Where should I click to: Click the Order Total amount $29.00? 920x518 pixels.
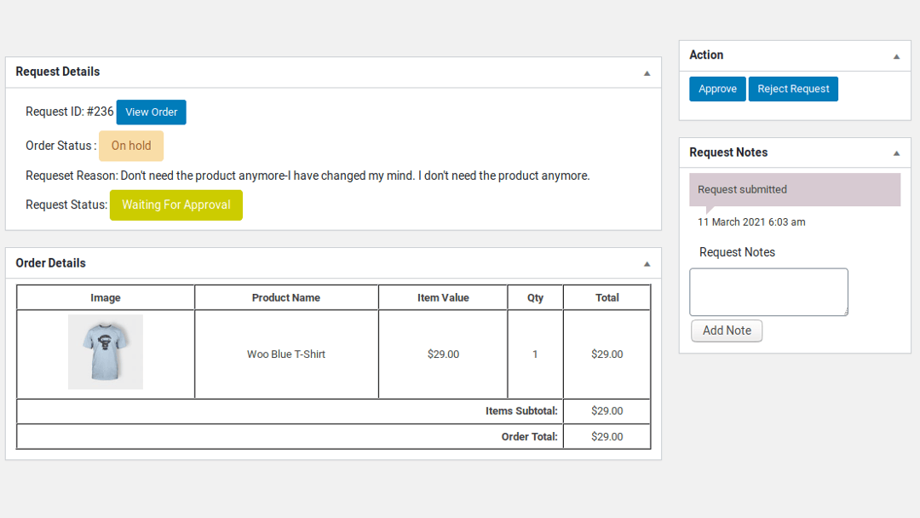point(607,437)
